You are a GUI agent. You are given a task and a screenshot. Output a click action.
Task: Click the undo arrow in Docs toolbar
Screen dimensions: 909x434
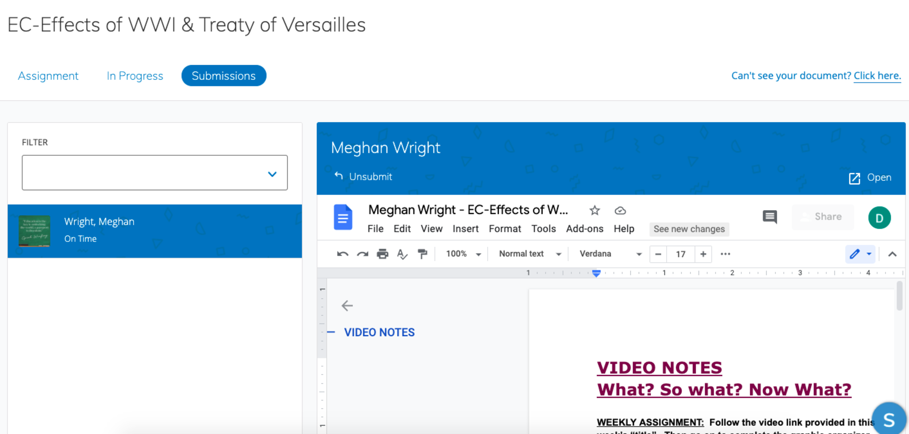pyautogui.click(x=342, y=254)
